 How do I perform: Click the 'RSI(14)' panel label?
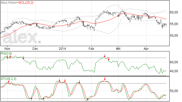[x=6, y=54]
